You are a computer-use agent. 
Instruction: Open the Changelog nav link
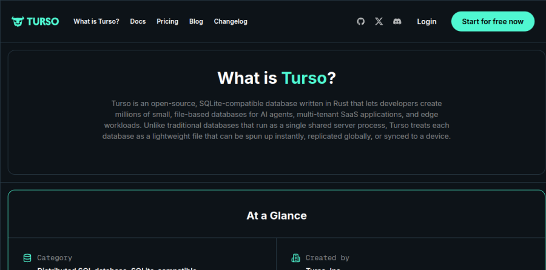tap(231, 21)
